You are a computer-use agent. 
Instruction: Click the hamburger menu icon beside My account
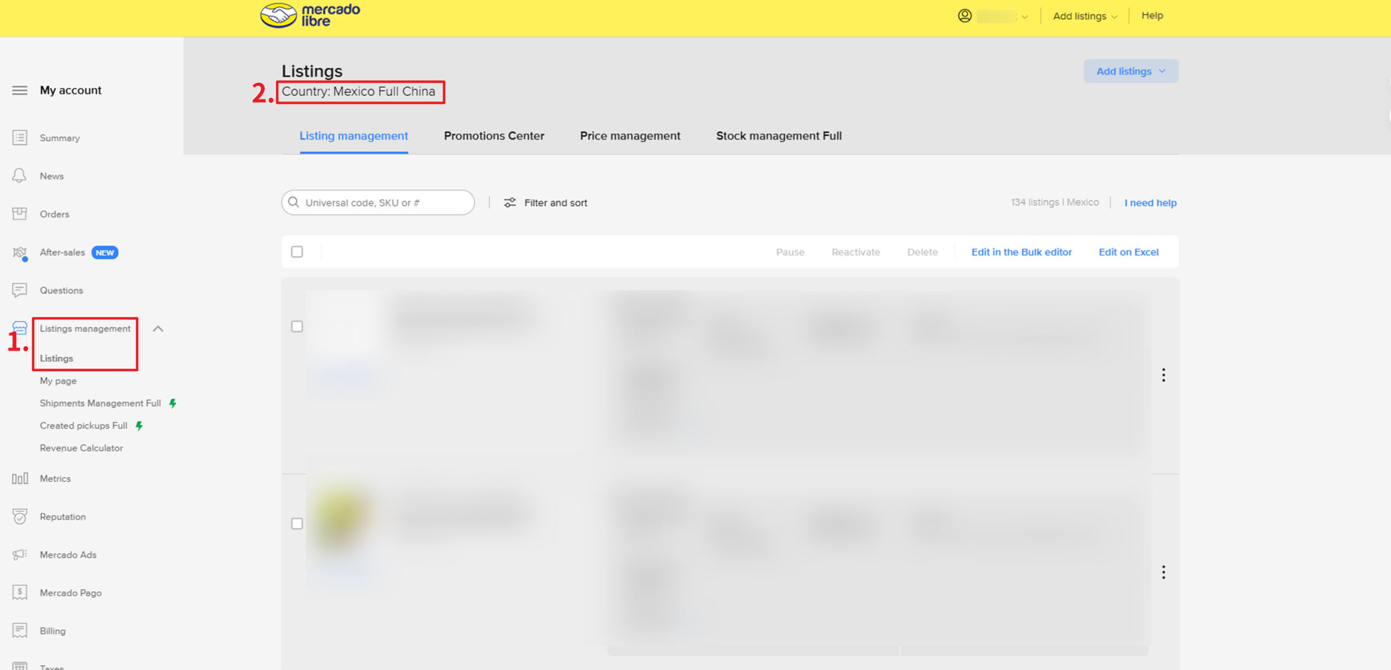tap(19, 90)
